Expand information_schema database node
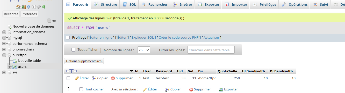This screenshot has height=93, width=345. [4, 32]
